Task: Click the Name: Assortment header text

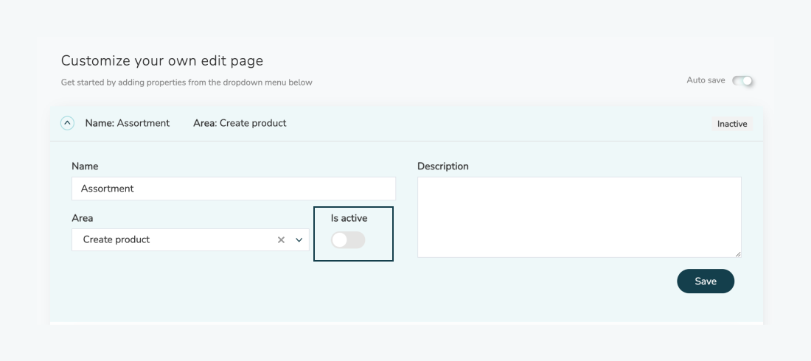Action: point(128,123)
